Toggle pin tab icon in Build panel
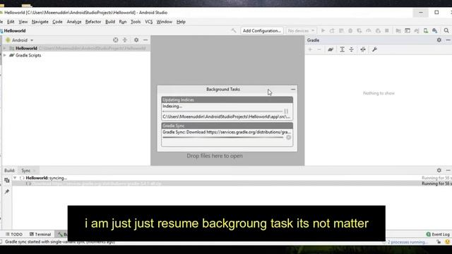The height and width of the screenshot is (254, 452). pyautogui.click(x=7, y=192)
